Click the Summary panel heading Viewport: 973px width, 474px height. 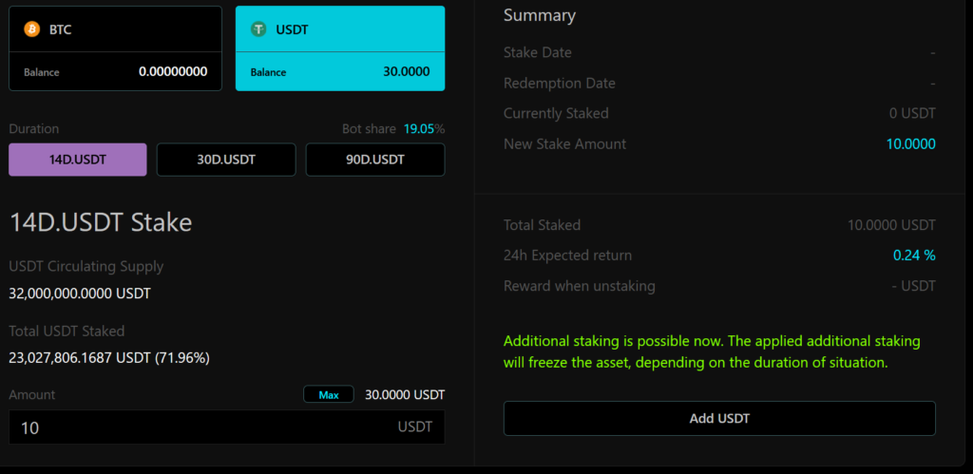pyautogui.click(x=539, y=15)
